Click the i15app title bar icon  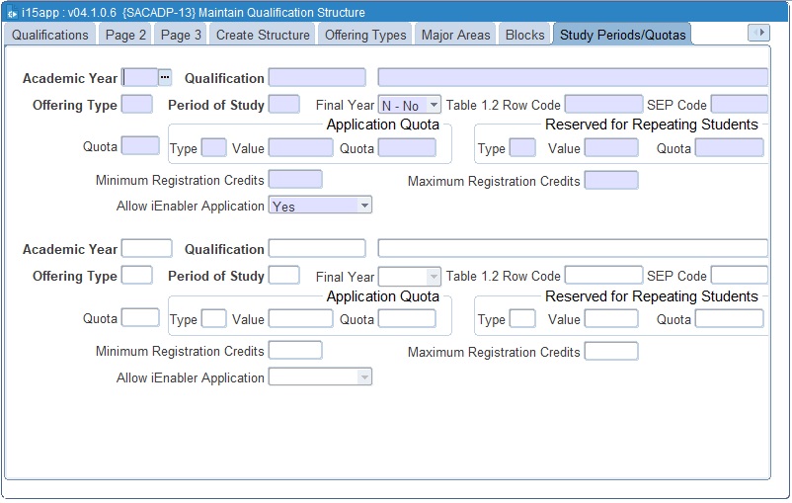[12, 13]
